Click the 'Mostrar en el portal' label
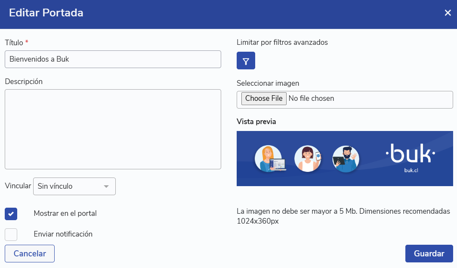The height and width of the screenshot is (268, 457). (x=65, y=213)
